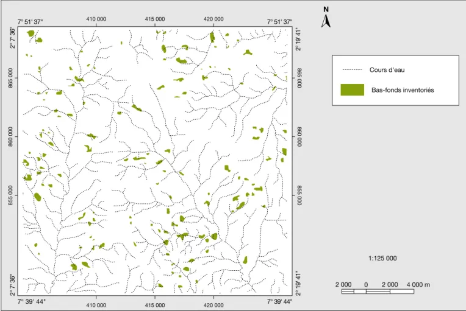Screen dimensions: 466x311
Task: Click "415 000" on the bottom axis
Action: point(155,305)
